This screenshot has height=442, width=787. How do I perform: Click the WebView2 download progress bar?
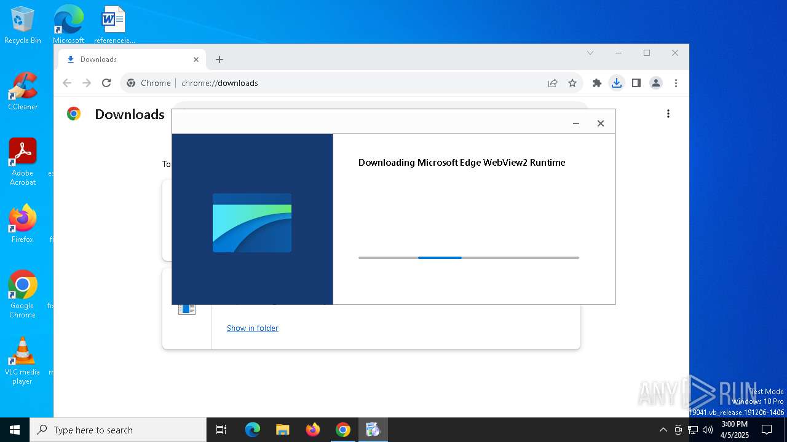click(469, 258)
